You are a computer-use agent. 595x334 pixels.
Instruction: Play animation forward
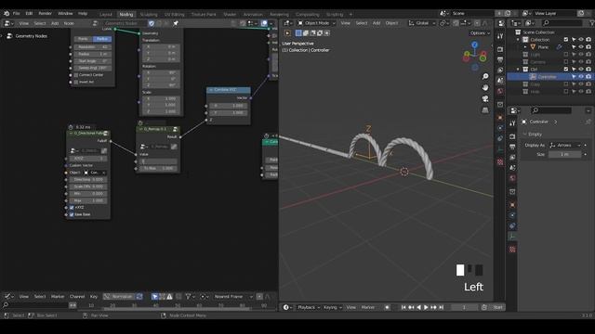426,307
